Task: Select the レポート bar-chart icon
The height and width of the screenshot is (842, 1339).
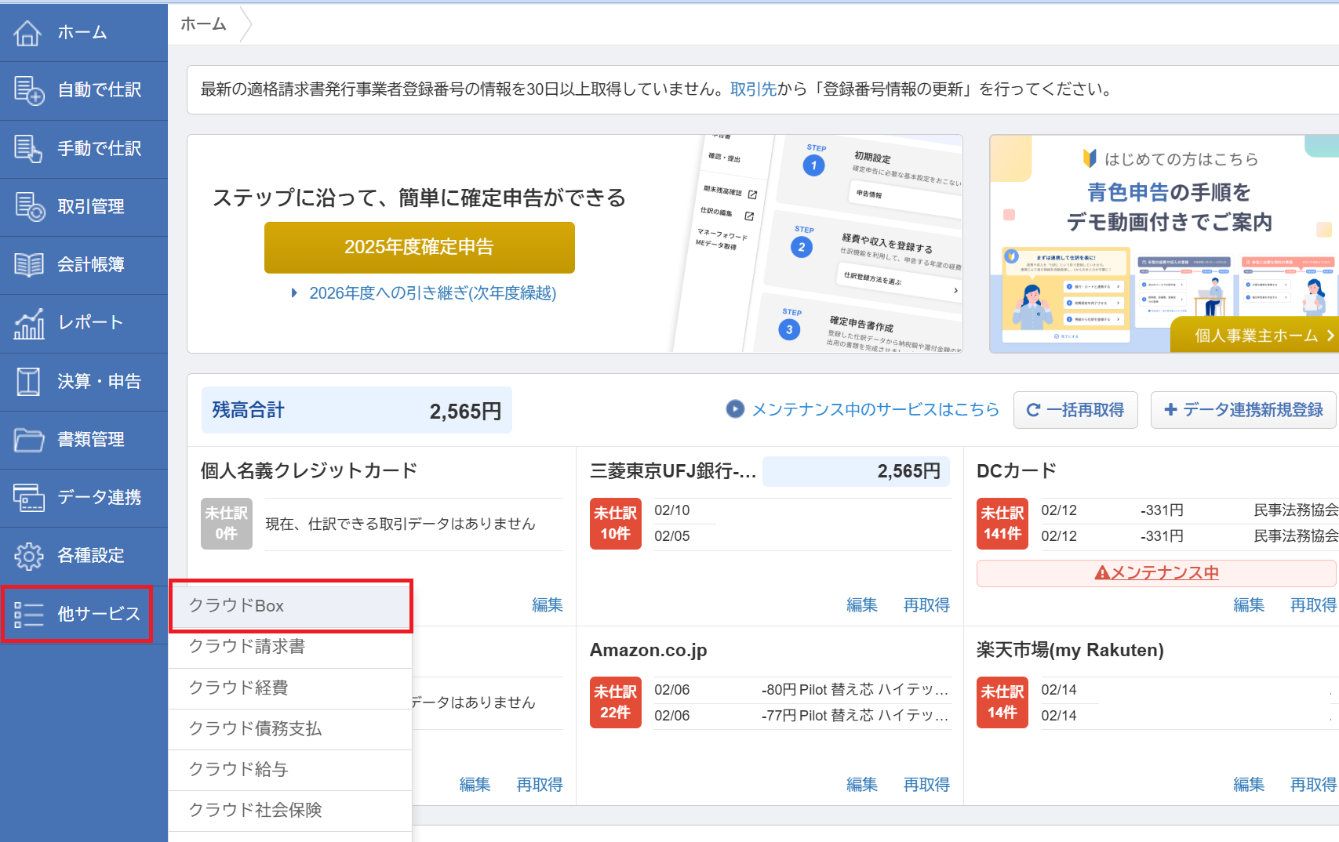Action: pyautogui.click(x=27, y=323)
